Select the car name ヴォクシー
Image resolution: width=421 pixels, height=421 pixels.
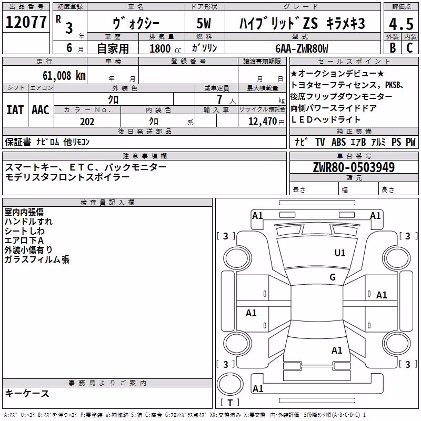tap(136, 24)
